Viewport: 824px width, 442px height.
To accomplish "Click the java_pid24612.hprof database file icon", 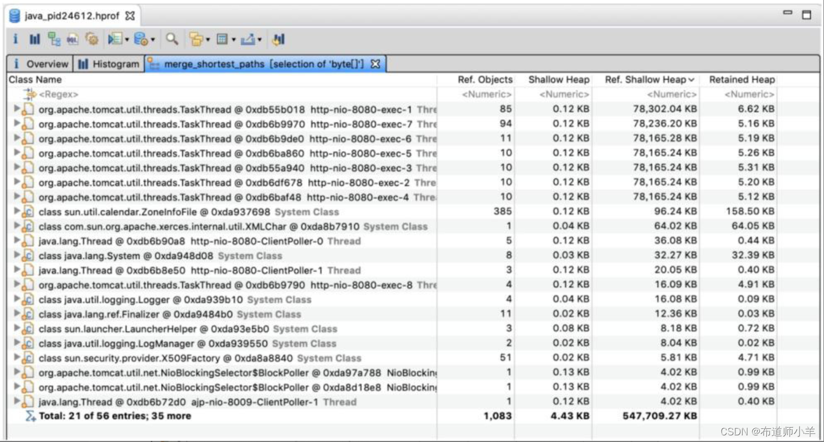I will 15,16.
